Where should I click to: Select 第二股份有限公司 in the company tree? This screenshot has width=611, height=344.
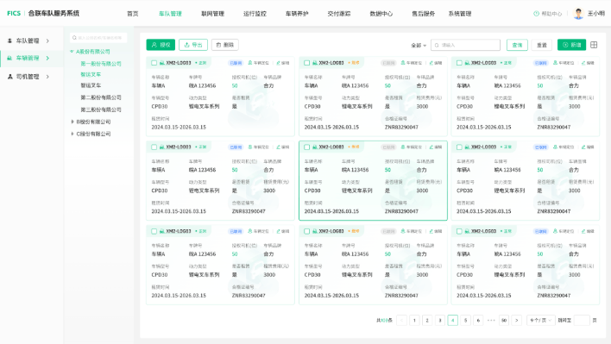101,97
